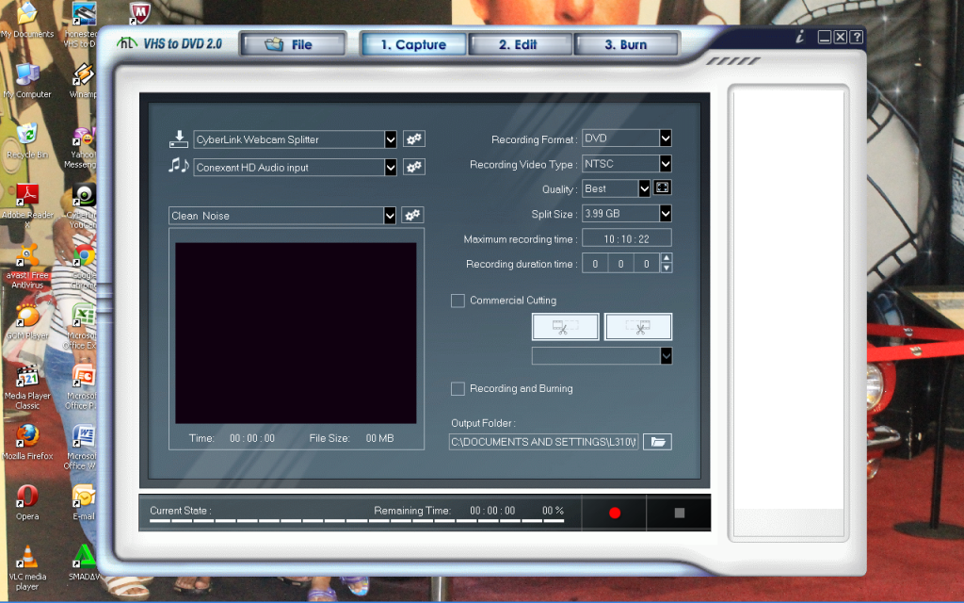Decrease recording duration with down arrow
The image size is (964, 603).
[666, 269]
